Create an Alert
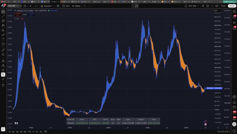This screenshot has height=134, width=237. pyautogui.click(x=66, y=6)
